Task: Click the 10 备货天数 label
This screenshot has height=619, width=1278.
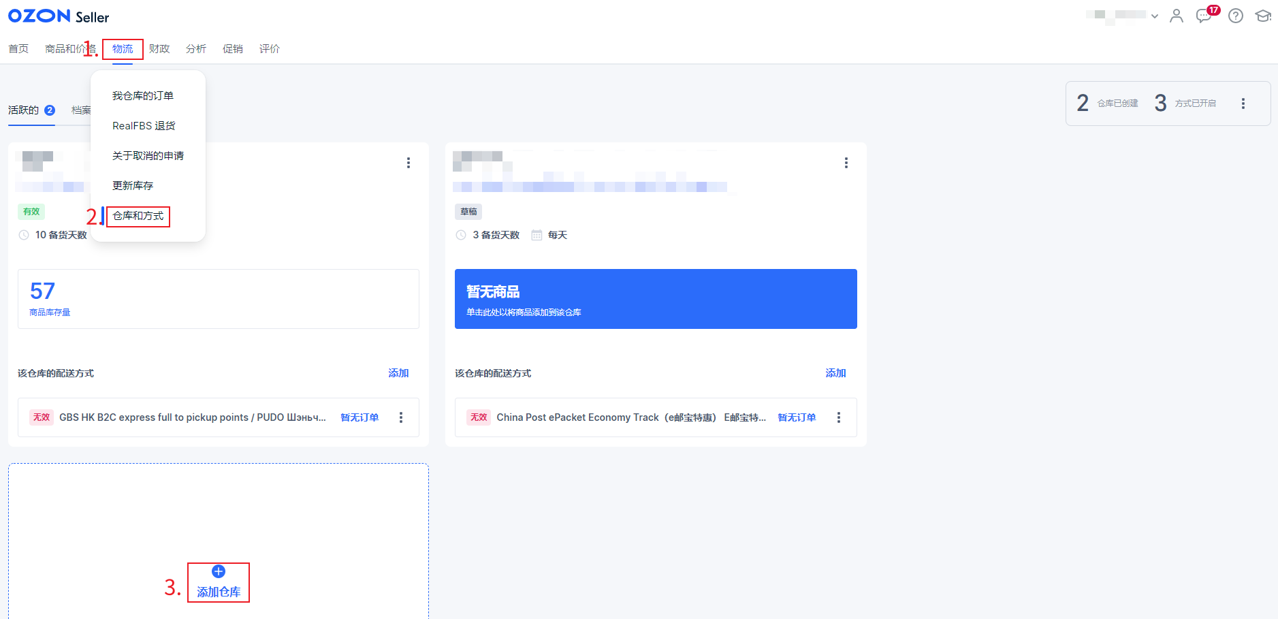Action: 61,235
